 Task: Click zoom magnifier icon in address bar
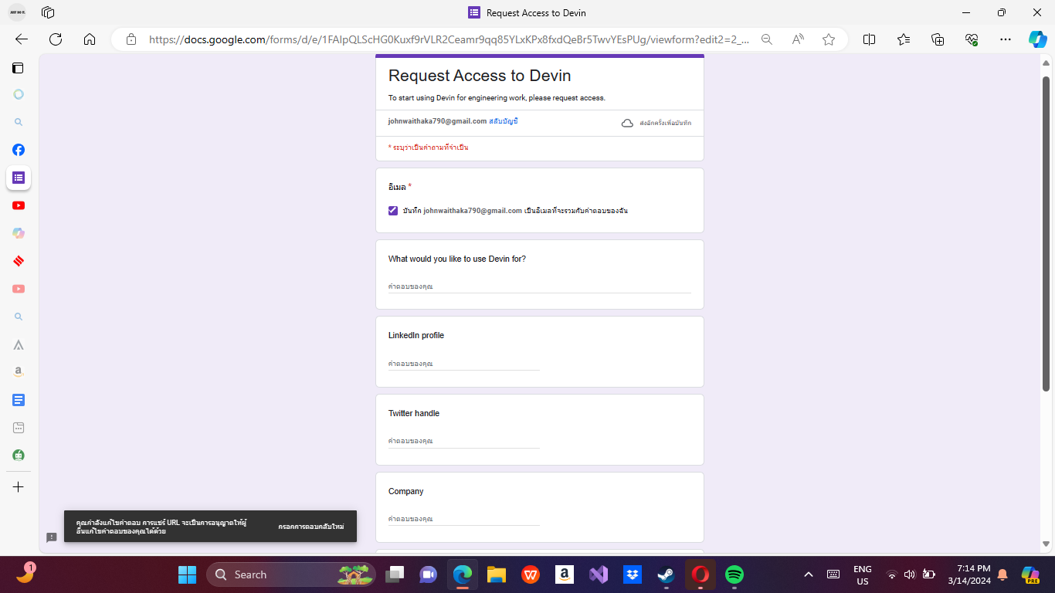click(x=767, y=39)
